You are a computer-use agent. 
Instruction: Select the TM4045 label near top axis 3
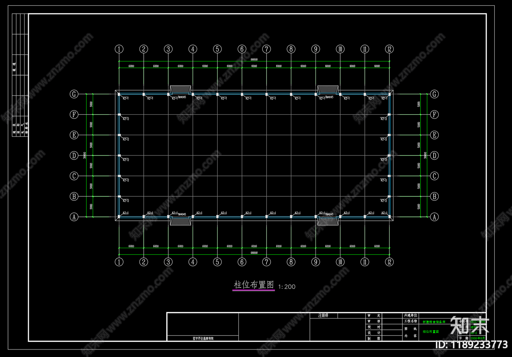(x=182, y=97)
